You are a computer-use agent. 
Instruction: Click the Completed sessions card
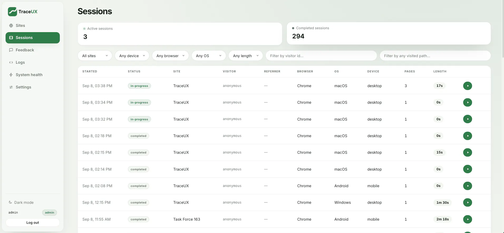pyautogui.click(x=389, y=33)
